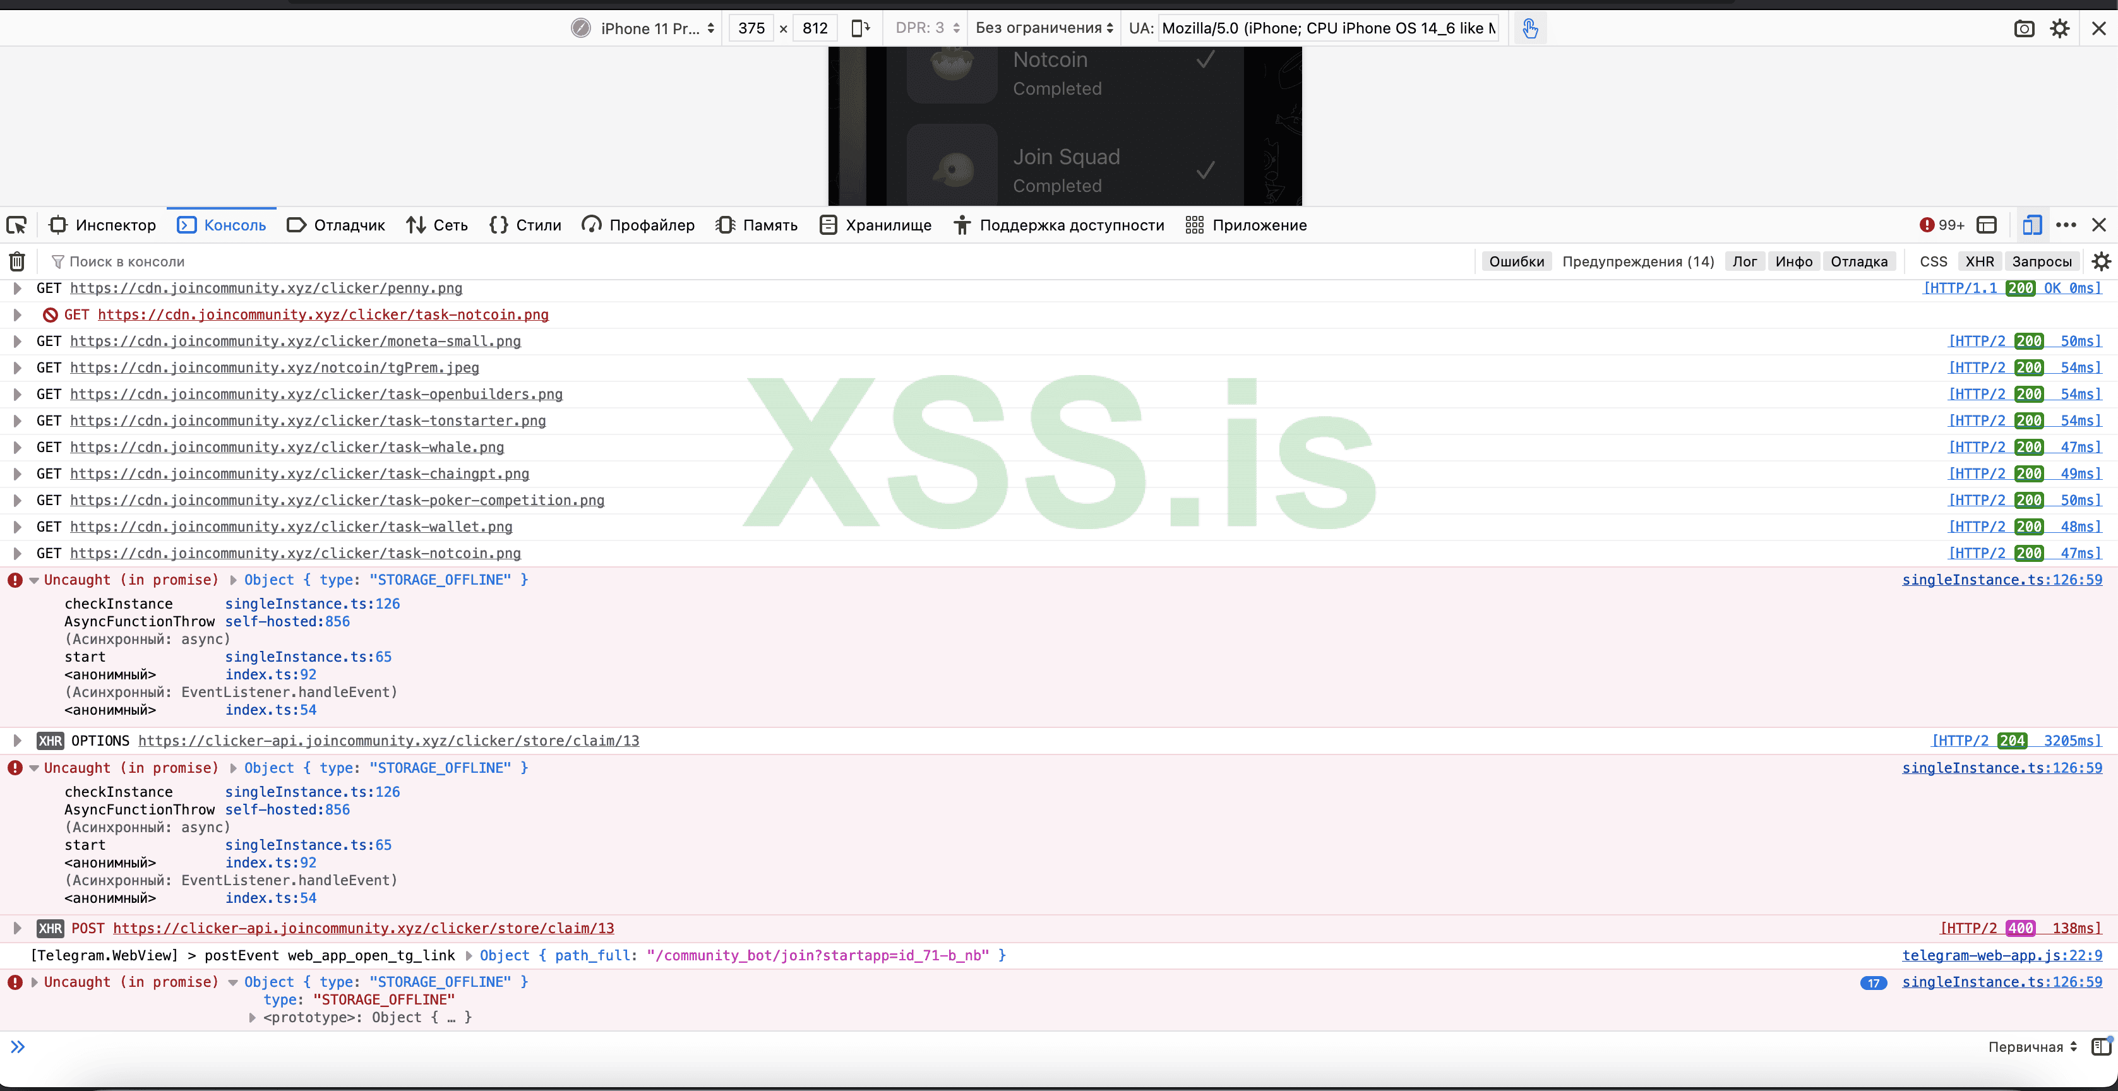2118x1091 pixels.
Task: Rotate viewport orientation icon
Action: [x=860, y=29]
